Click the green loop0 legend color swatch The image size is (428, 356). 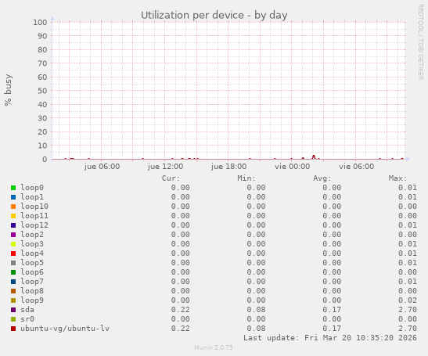[13, 188]
